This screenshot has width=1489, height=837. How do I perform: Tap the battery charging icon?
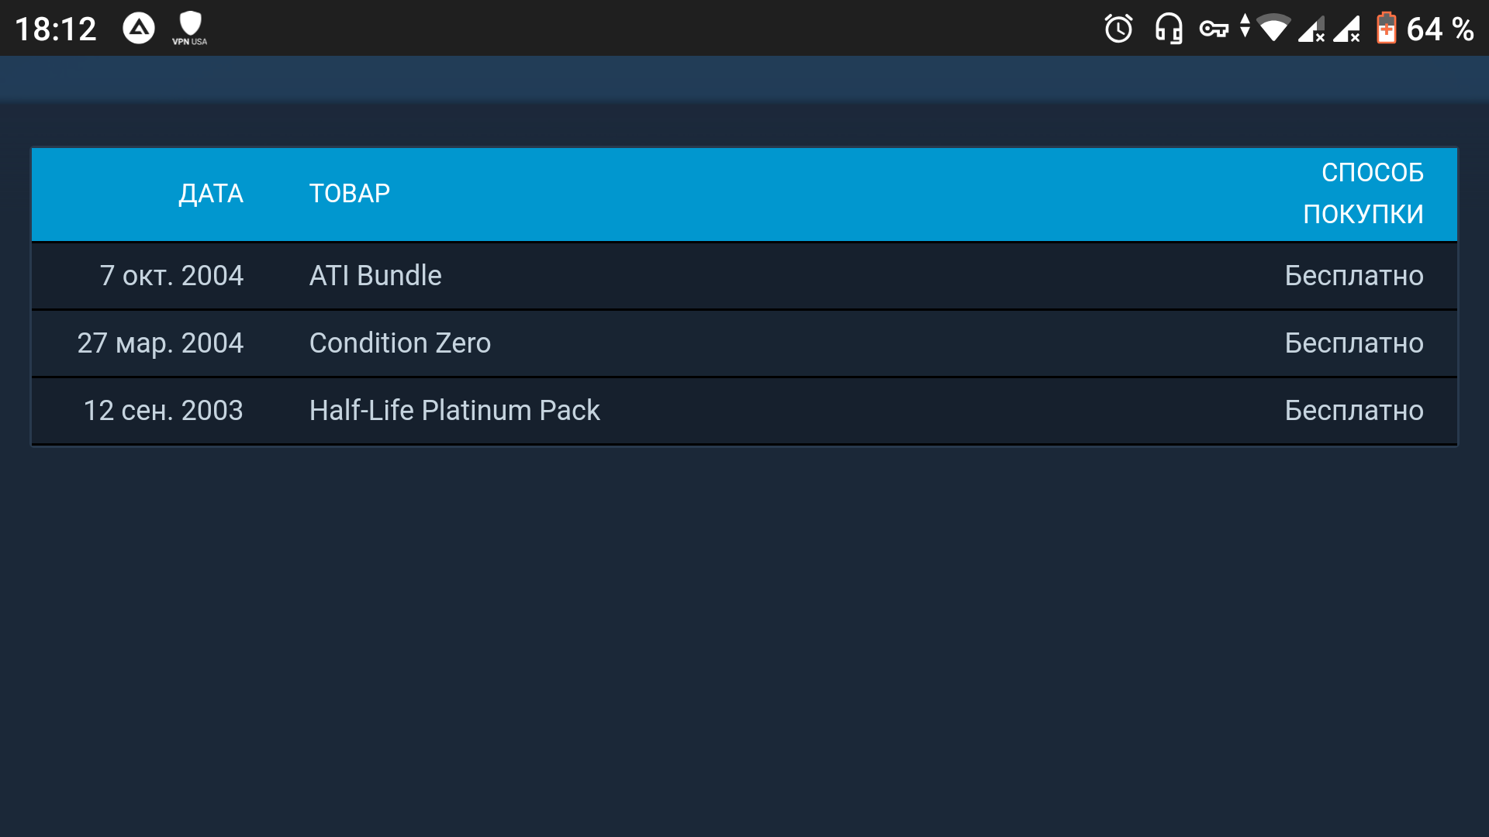coord(1387,28)
